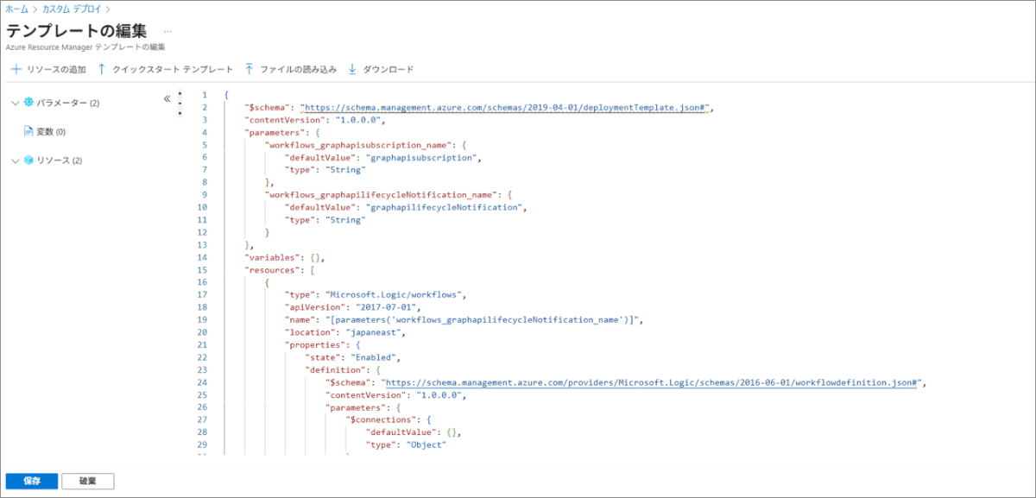Click line number 16 in editor gutter
This screenshot has height=498, width=1036.
202,283
